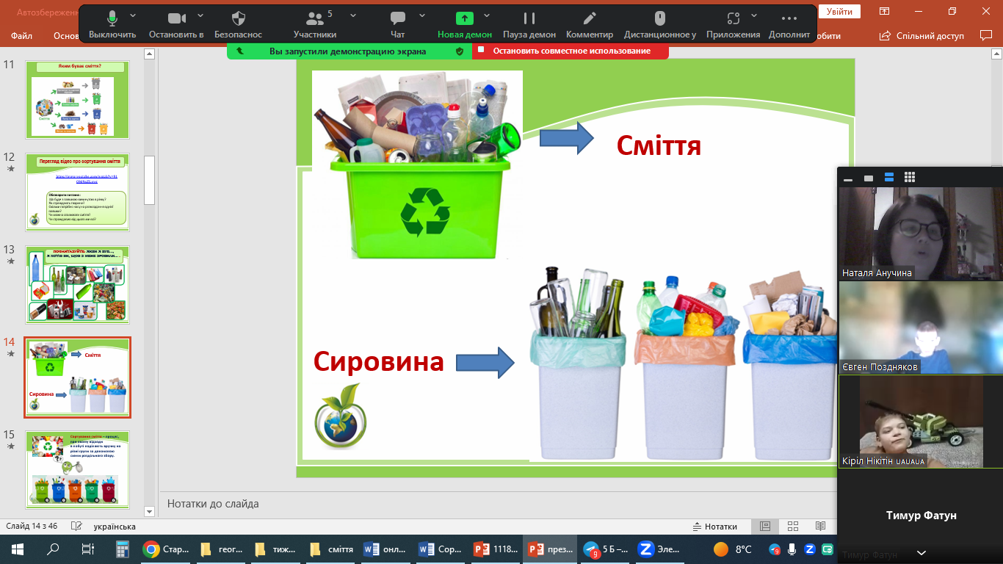This screenshot has width=1003, height=564.
Task: Select the Сміття text on slide
Action: 659,145
